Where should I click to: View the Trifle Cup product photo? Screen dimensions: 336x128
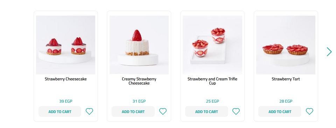click(212, 45)
